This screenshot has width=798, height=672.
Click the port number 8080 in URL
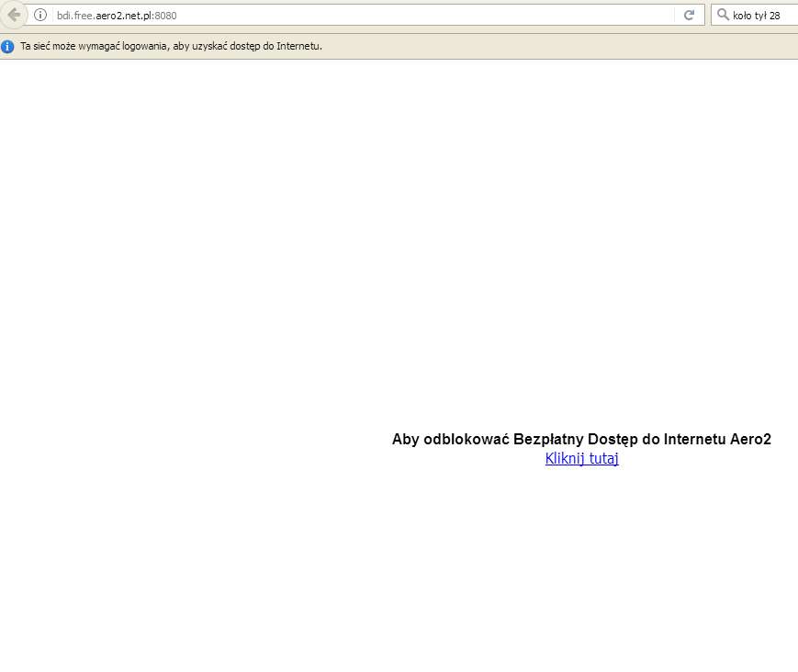click(165, 16)
